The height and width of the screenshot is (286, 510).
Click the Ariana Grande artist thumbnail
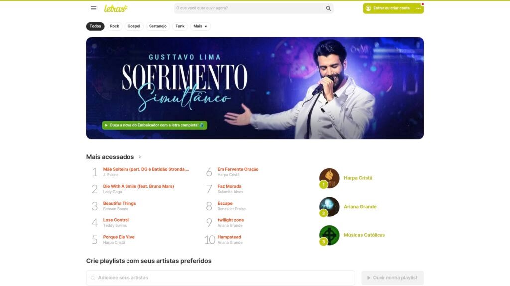[329, 207]
